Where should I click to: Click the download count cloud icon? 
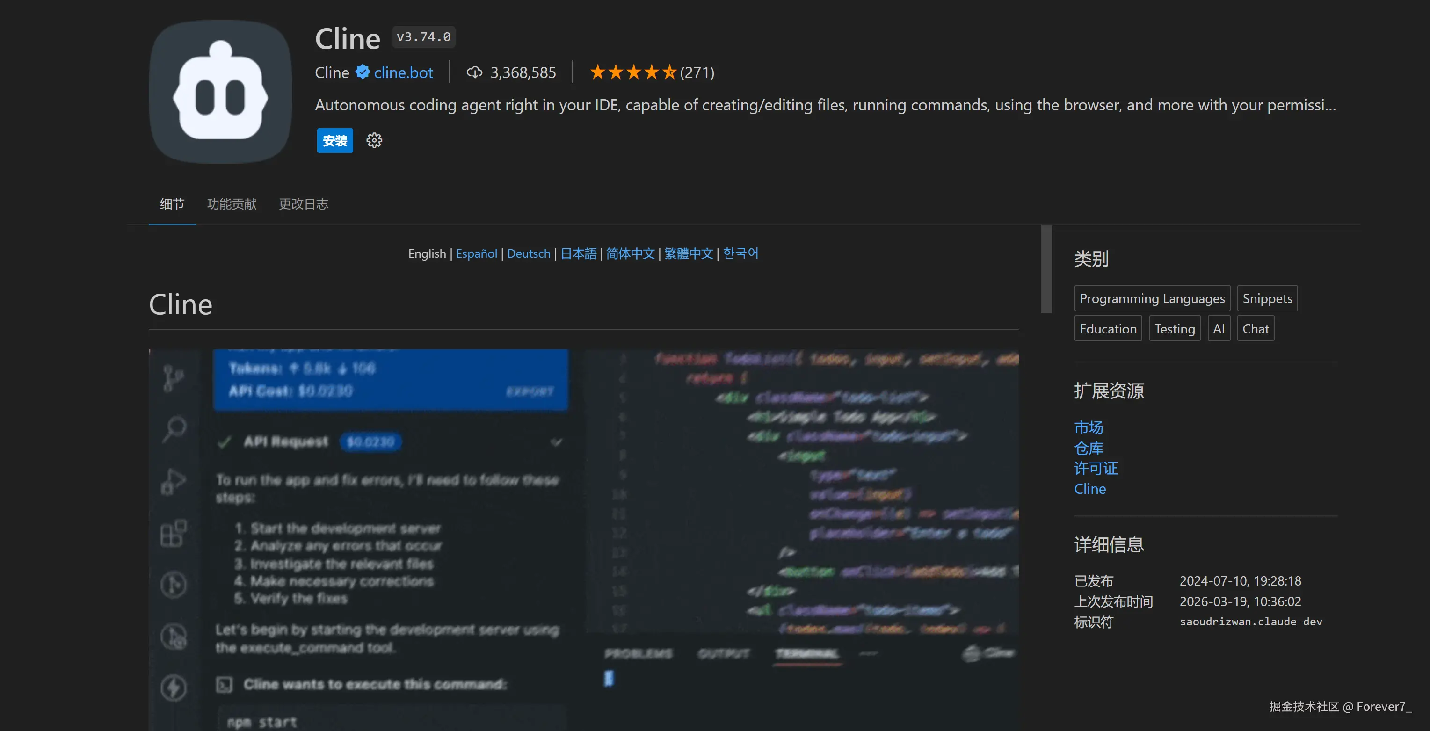click(x=474, y=72)
